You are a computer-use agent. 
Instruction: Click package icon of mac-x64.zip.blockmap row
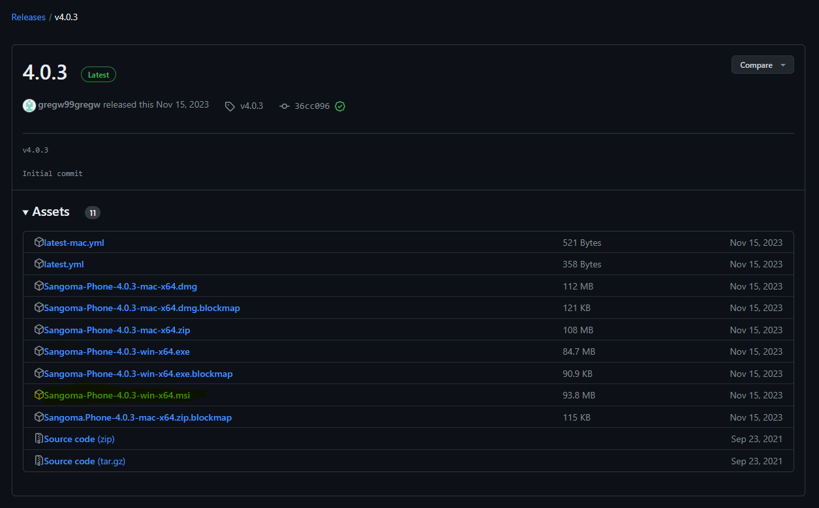tap(39, 417)
